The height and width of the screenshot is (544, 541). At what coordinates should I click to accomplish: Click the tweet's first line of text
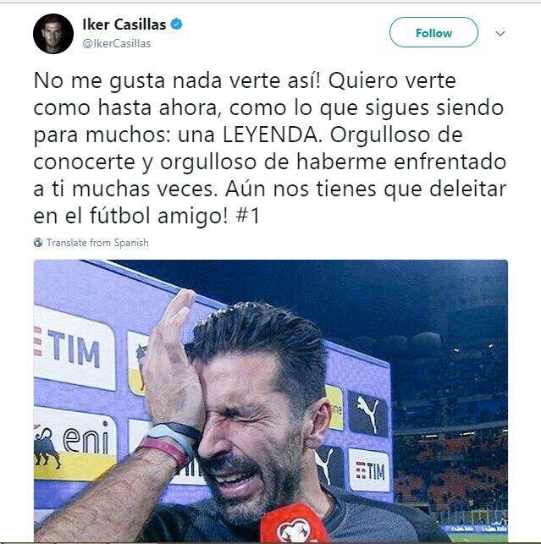click(245, 81)
